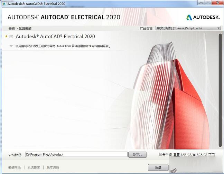Click the product description text line
Viewport: 224px width, 174px height.
(63, 46)
